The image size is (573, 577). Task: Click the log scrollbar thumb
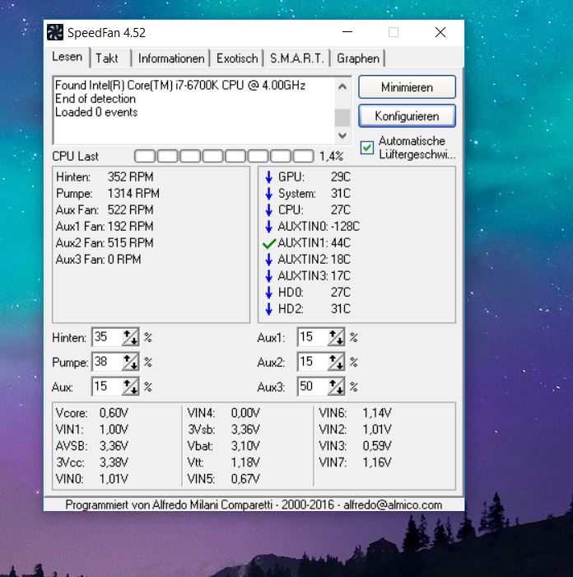pyautogui.click(x=342, y=117)
